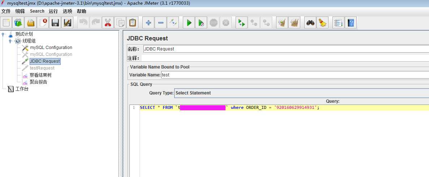This screenshot has height=177, width=429.
Task: Click the Variable Name input field
Action: pos(295,75)
